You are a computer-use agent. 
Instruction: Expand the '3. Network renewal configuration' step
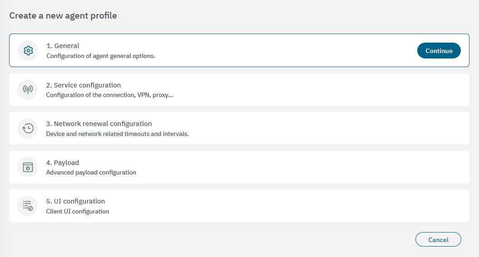[103, 124]
